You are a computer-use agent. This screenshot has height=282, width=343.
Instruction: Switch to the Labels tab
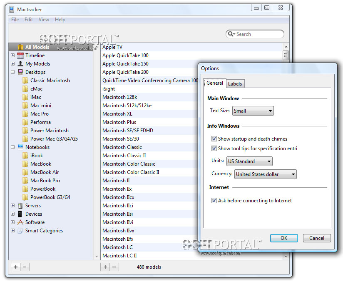(235, 84)
